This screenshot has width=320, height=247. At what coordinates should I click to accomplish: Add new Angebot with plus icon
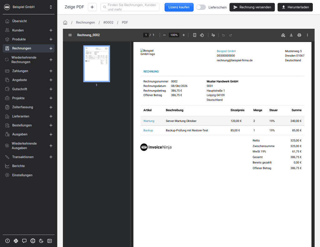[x=51, y=80]
